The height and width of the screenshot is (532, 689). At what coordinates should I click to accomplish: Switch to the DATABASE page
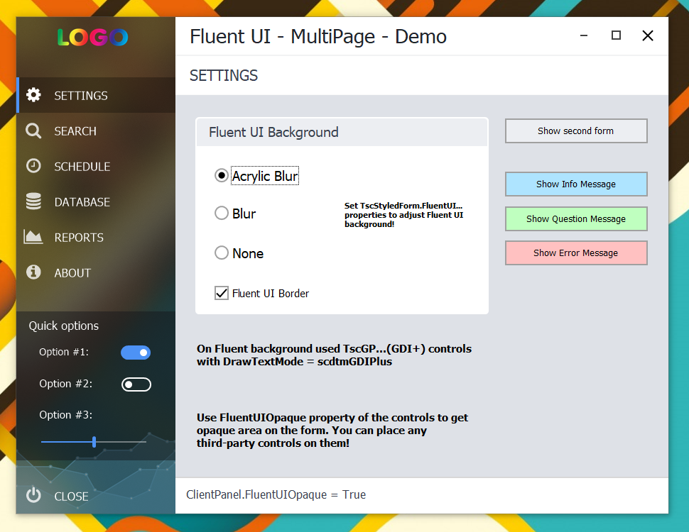point(96,202)
